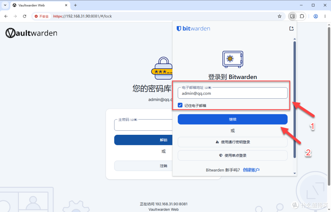Image resolution: width=331 pixels, height=212 pixels.
Task: Click the Bitwarden shield logo
Action: tap(179, 28)
